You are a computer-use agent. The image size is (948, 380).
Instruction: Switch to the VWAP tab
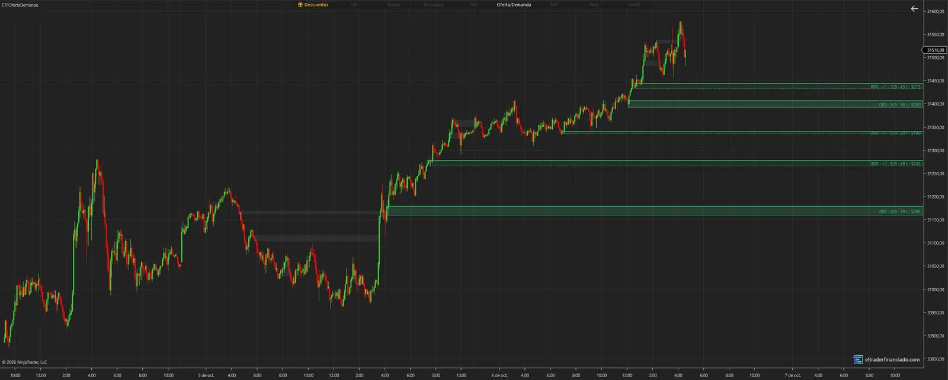coord(634,5)
